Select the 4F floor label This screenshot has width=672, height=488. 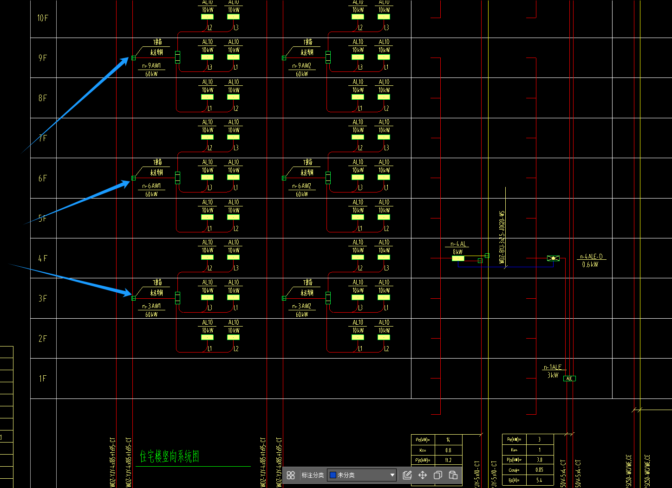(x=43, y=258)
